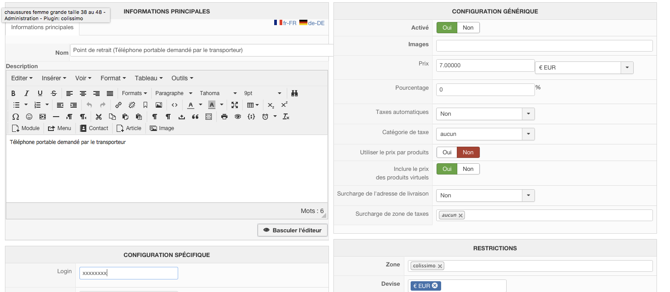Set Inclure le prix des produits virtuels to Non
The image size is (670, 292).
coord(468,169)
